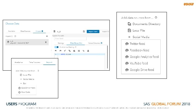The width and height of the screenshot is (196, 110).
Task: Choose Local File below Documents Directory
Action: click(x=139, y=30)
